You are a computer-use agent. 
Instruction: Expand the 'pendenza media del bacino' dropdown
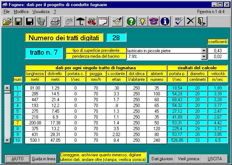click(203, 57)
